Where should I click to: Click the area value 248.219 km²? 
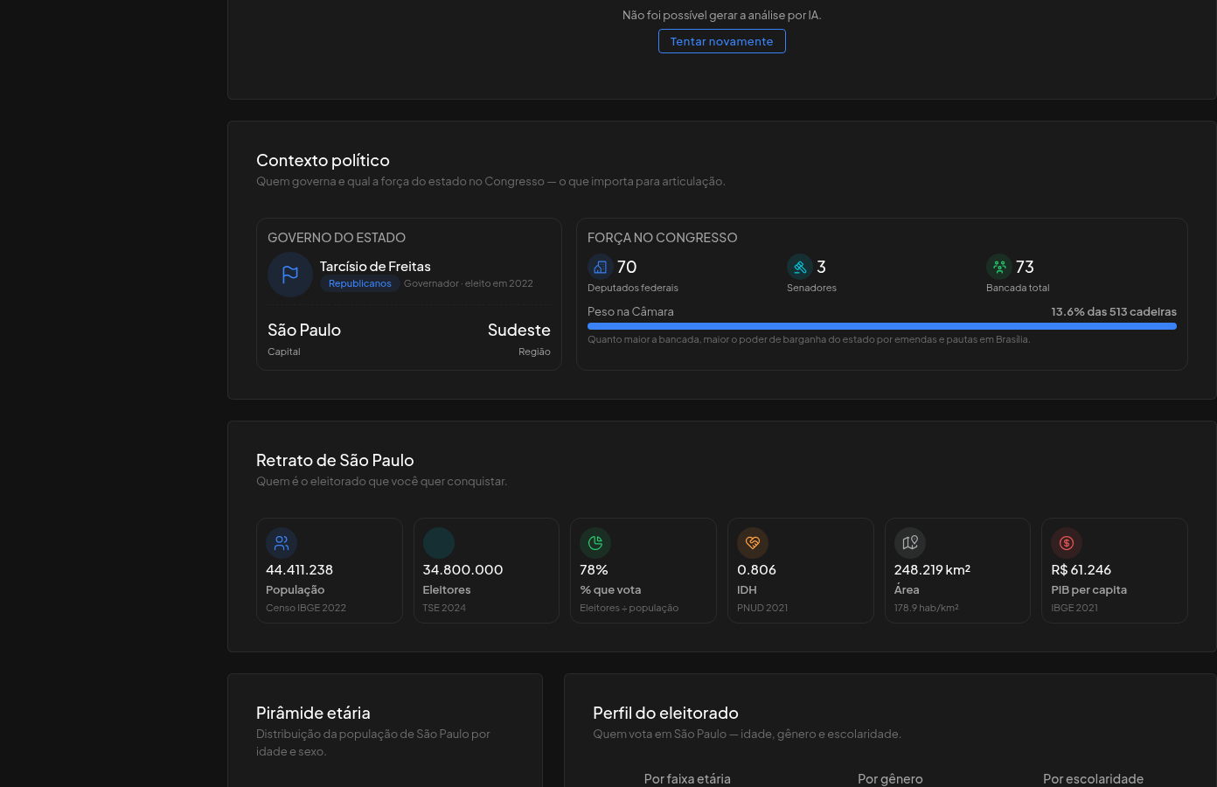click(x=933, y=569)
